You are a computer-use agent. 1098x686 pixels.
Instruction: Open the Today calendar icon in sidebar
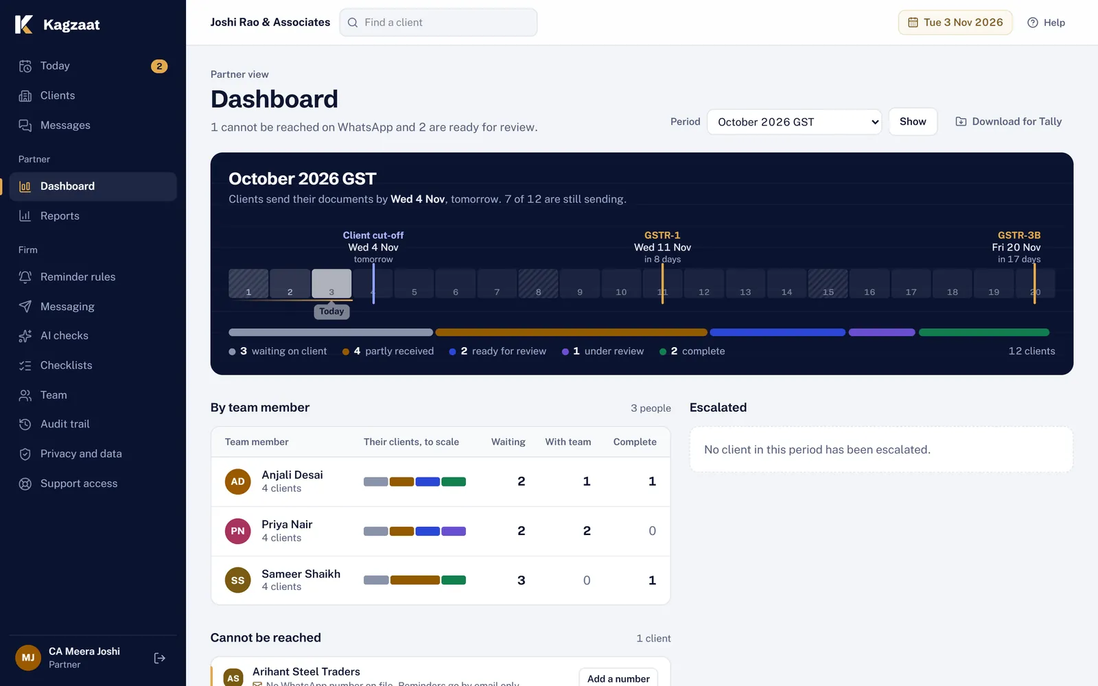click(25, 66)
